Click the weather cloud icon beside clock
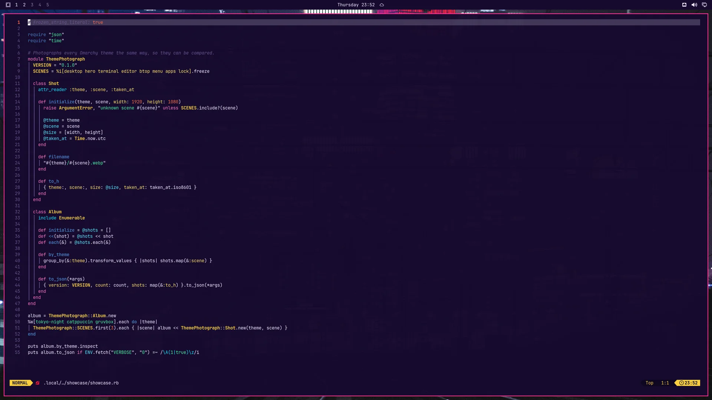 382,5
